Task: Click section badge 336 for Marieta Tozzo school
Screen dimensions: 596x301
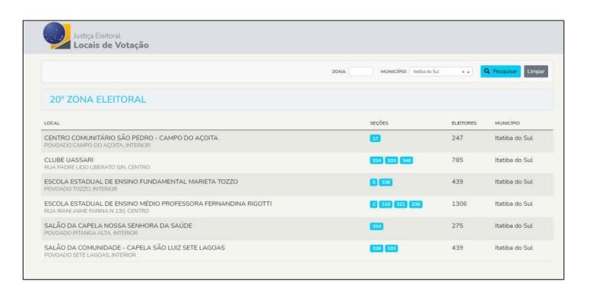Action: point(386,182)
